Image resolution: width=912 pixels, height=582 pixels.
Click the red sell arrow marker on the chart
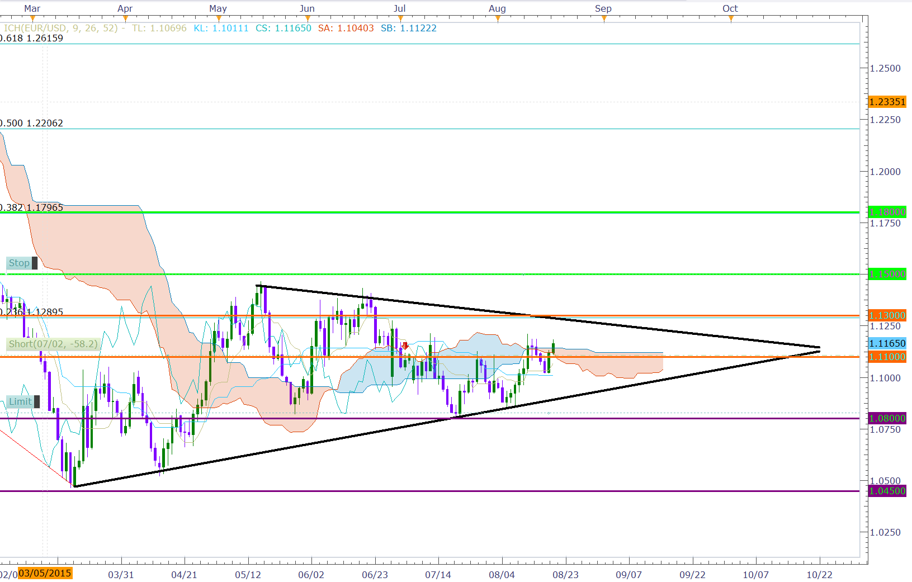pos(405,346)
